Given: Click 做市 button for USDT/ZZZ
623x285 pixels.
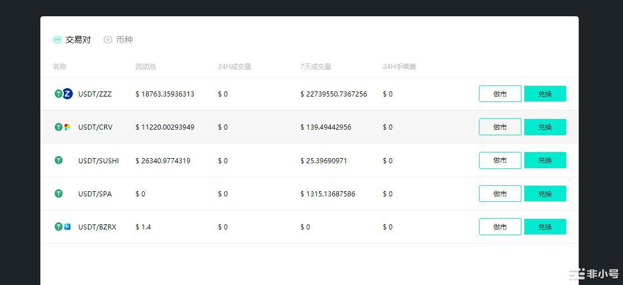Looking at the screenshot, I should (500, 94).
